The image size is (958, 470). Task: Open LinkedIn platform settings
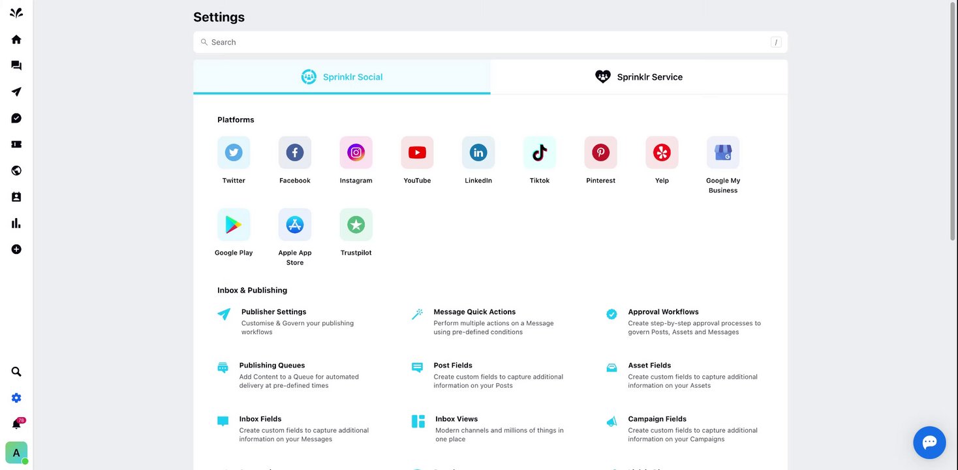(x=478, y=153)
